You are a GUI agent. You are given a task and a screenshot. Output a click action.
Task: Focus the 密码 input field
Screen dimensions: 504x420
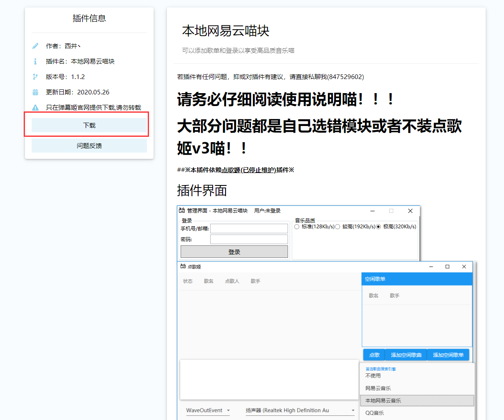[249, 239]
